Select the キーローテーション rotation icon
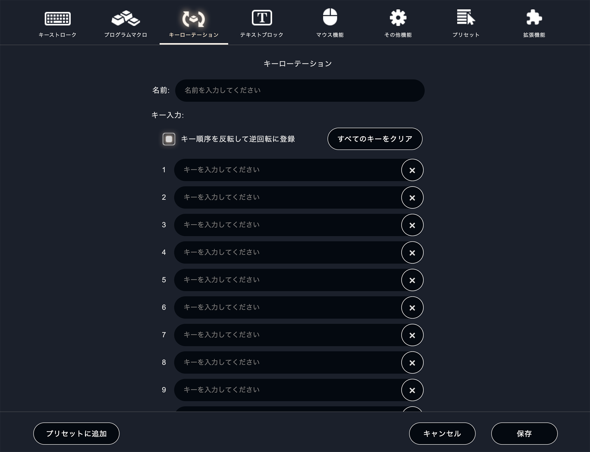Image resolution: width=590 pixels, height=452 pixels. (194, 18)
